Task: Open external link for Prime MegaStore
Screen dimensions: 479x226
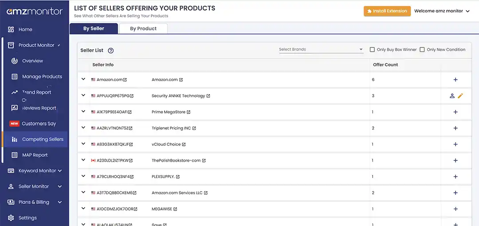Action: tap(188, 112)
